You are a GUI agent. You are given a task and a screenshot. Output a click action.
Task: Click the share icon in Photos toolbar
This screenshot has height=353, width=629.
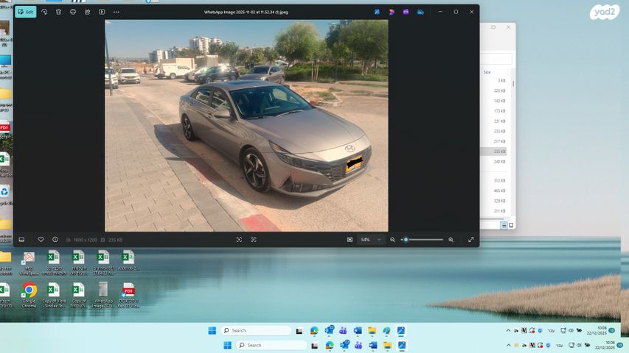pos(88,12)
